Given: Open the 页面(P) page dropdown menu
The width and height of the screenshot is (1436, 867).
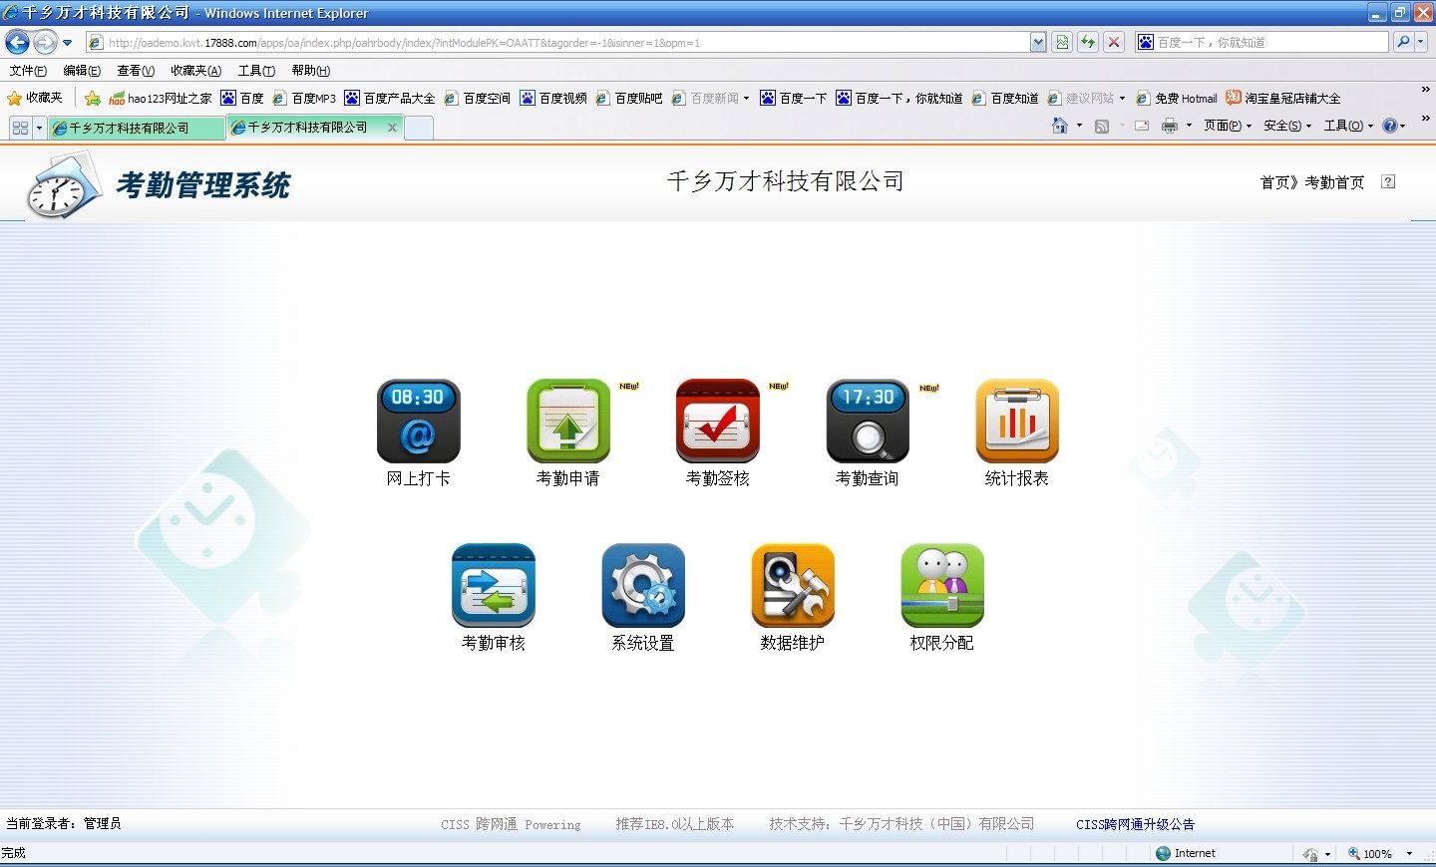Looking at the screenshot, I should pyautogui.click(x=1227, y=126).
